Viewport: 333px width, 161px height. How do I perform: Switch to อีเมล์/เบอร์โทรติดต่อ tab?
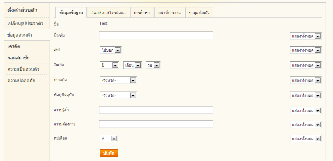(108, 13)
